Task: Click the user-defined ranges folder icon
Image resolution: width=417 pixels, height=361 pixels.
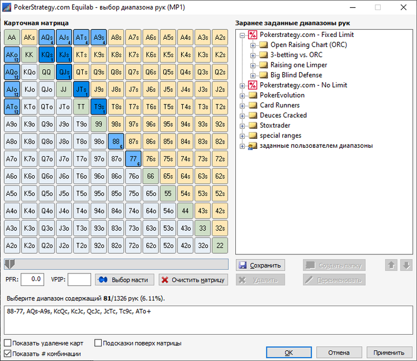Action: click(x=253, y=146)
